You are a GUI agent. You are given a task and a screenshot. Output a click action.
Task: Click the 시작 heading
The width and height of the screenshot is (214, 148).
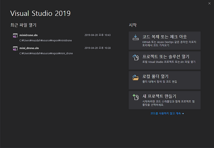point(133,25)
